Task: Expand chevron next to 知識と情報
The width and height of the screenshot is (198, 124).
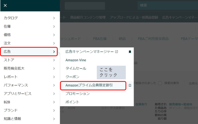Action: [54, 119]
